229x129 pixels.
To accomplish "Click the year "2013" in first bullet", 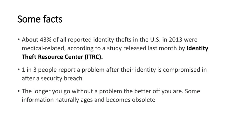I will coord(176,39).
